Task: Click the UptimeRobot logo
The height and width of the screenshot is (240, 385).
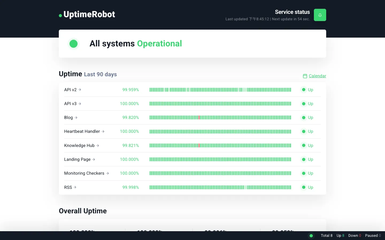Action: 87,14
